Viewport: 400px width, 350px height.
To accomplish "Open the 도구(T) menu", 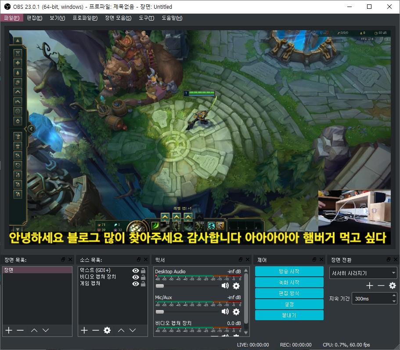I will pyautogui.click(x=146, y=18).
